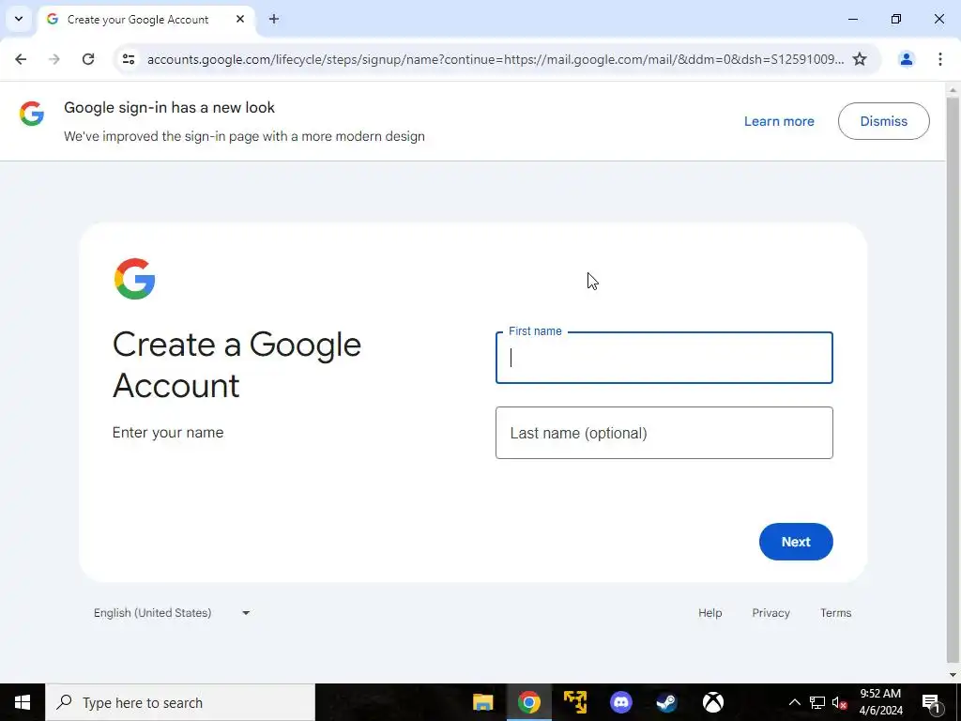Open the yellow app icon beside Chrome
The width and height of the screenshot is (961, 721).
(x=575, y=702)
